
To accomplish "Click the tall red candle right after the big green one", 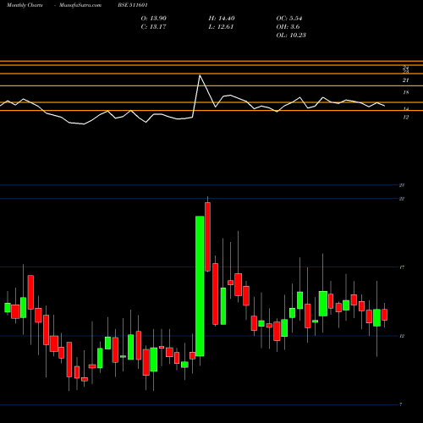I will (207, 237).
